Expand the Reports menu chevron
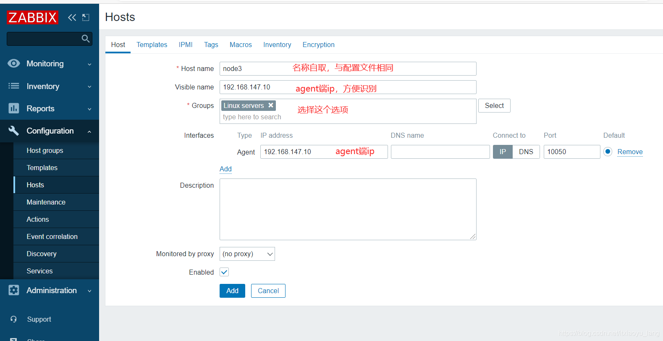Screen dimensions: 663x341 click(x=89, y=109)
